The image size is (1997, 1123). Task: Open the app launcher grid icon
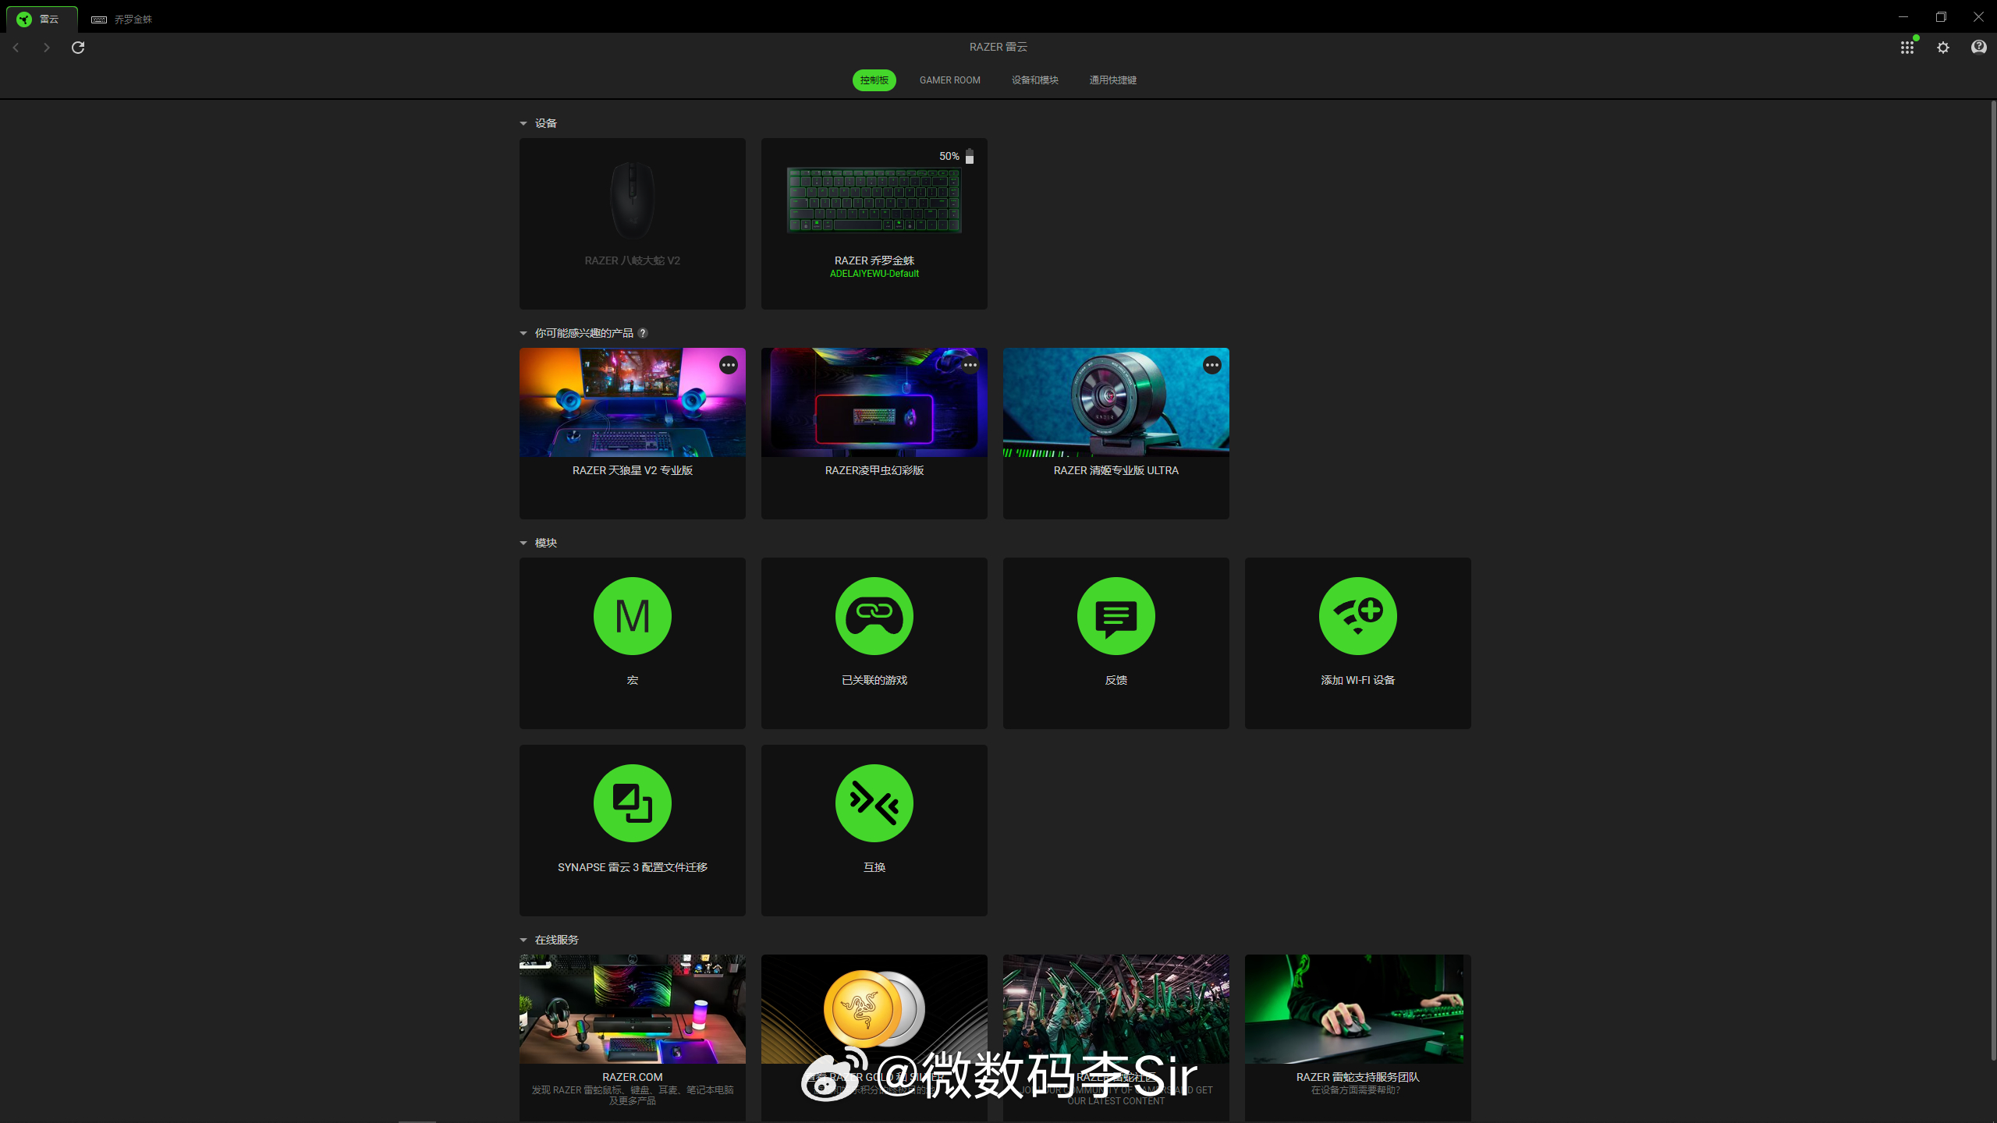1907,48
